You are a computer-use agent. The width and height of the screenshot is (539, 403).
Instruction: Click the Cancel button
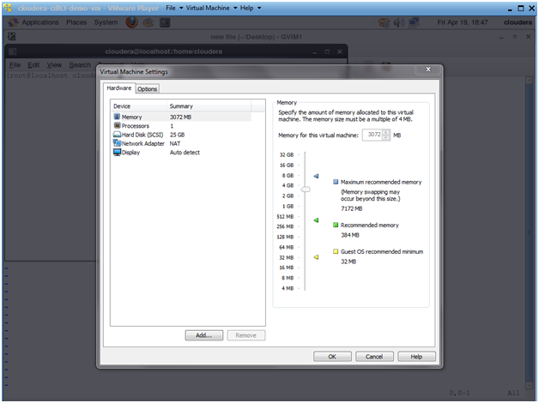click(x=374, y=357)
